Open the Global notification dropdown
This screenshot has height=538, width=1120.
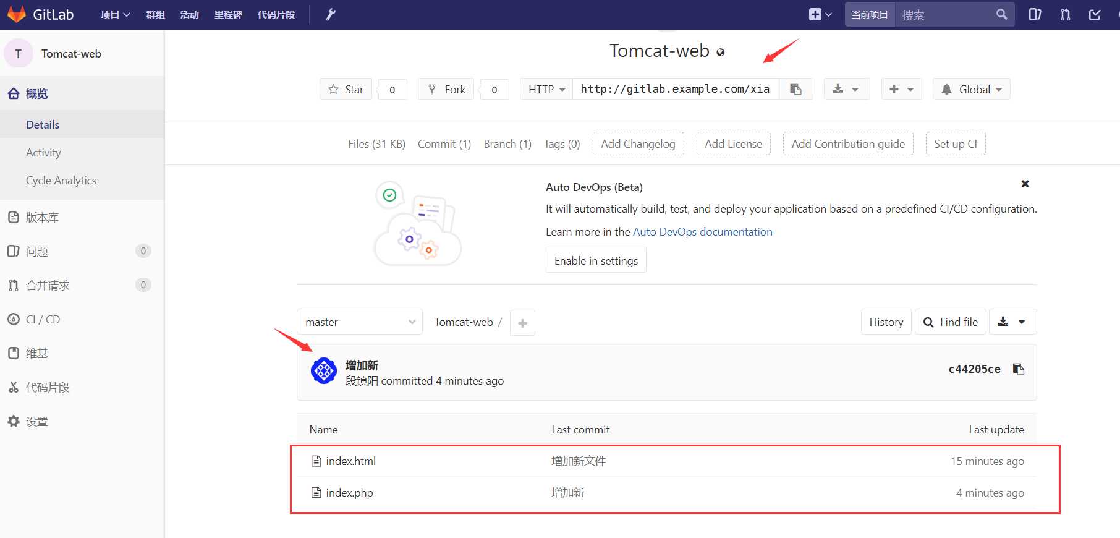click(972, 89)
